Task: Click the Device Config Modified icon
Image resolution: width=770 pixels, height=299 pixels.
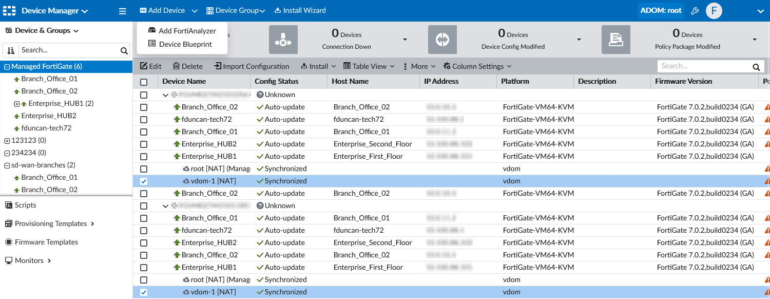Action: pyautogui.click(x=442, y=40)
